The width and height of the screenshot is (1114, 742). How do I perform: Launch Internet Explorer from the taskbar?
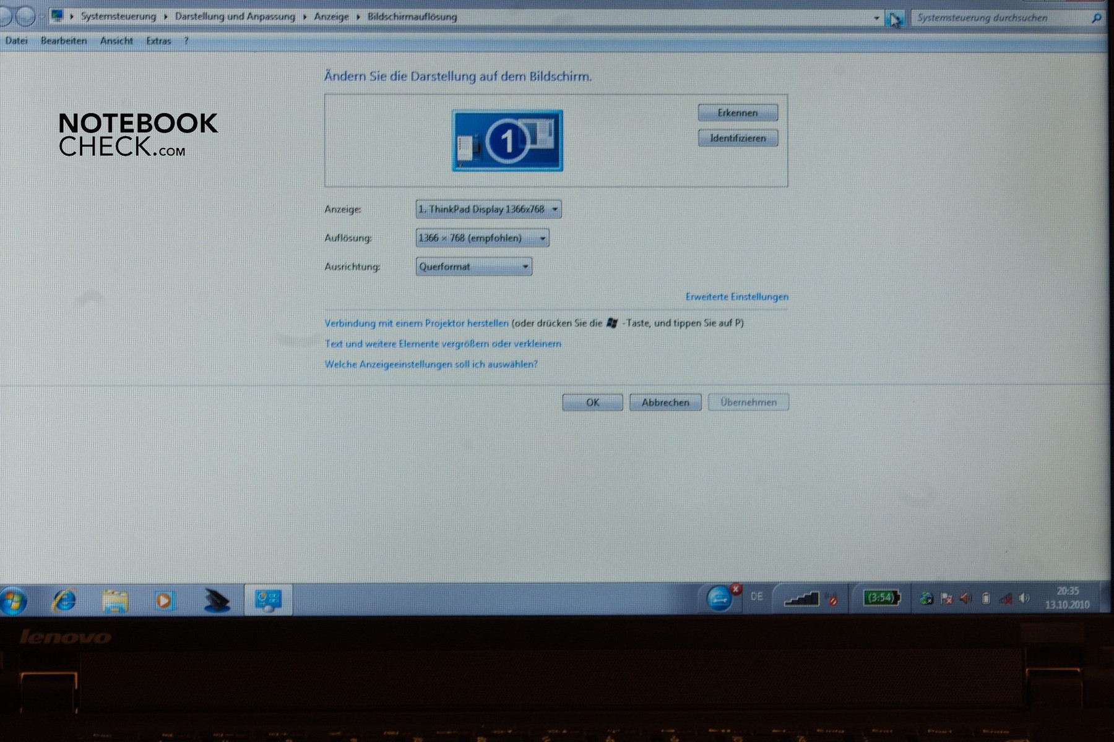(x=64, y=600)
